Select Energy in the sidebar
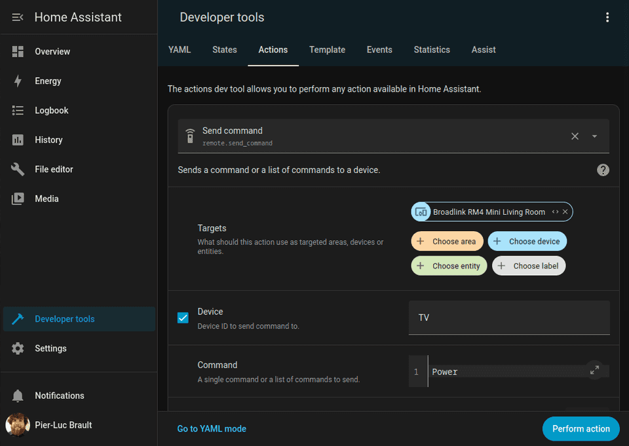The height and width of the screenshot is (446, 629). 52,81
